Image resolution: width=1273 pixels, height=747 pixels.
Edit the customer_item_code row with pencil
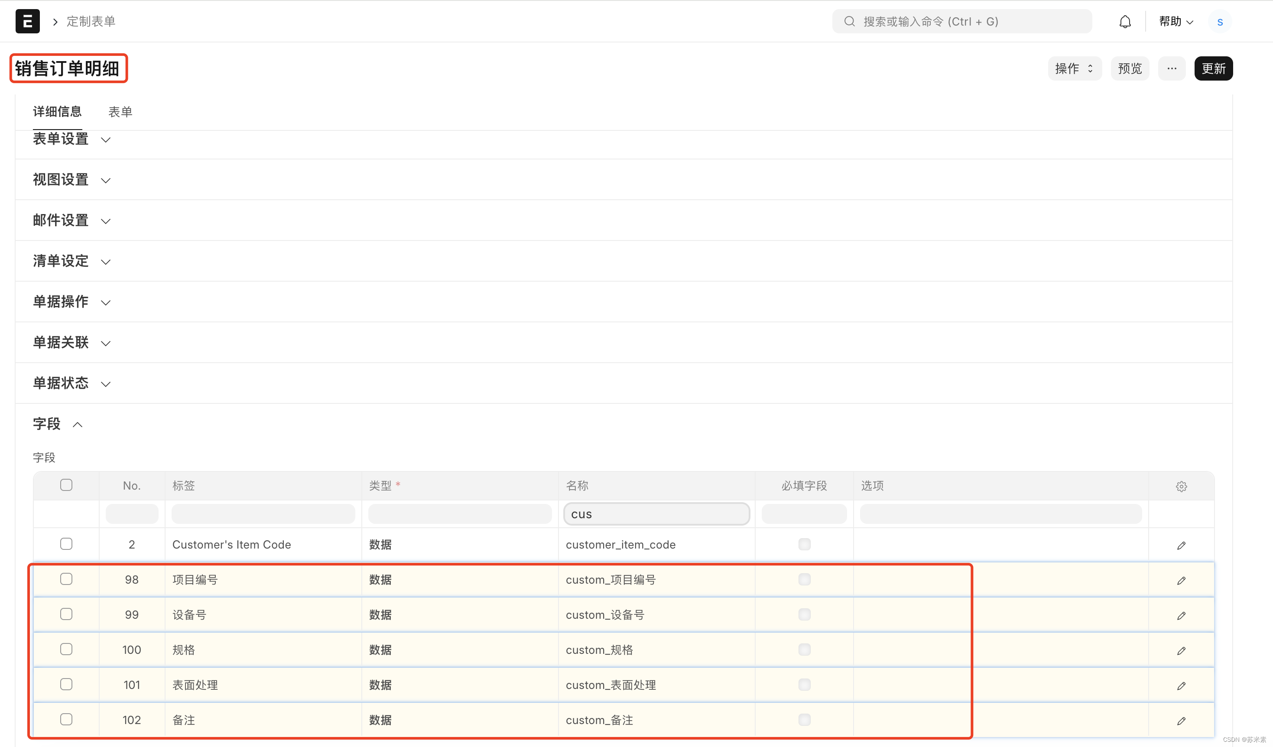coord(1181,545)
